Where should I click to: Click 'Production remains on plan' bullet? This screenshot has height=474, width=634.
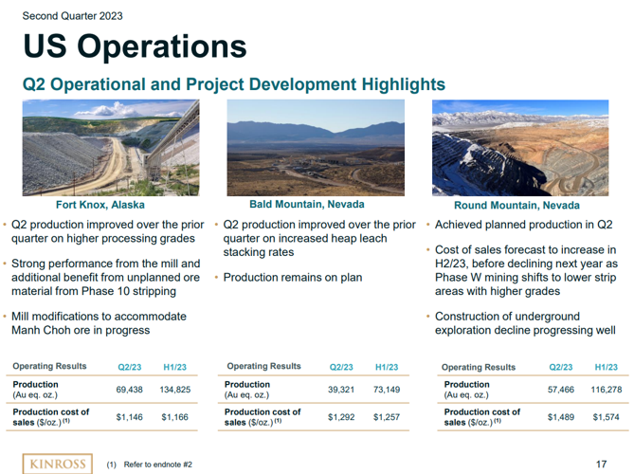click(x=293, y=278)
